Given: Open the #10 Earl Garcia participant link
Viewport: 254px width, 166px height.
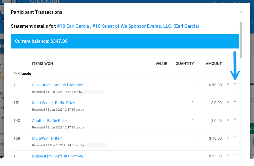Looking at the screenshot, I should click(73, 26).
